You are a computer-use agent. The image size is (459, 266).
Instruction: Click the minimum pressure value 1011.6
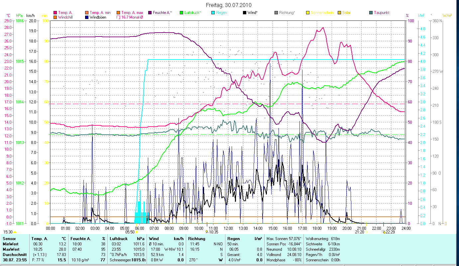click(139, 244)
